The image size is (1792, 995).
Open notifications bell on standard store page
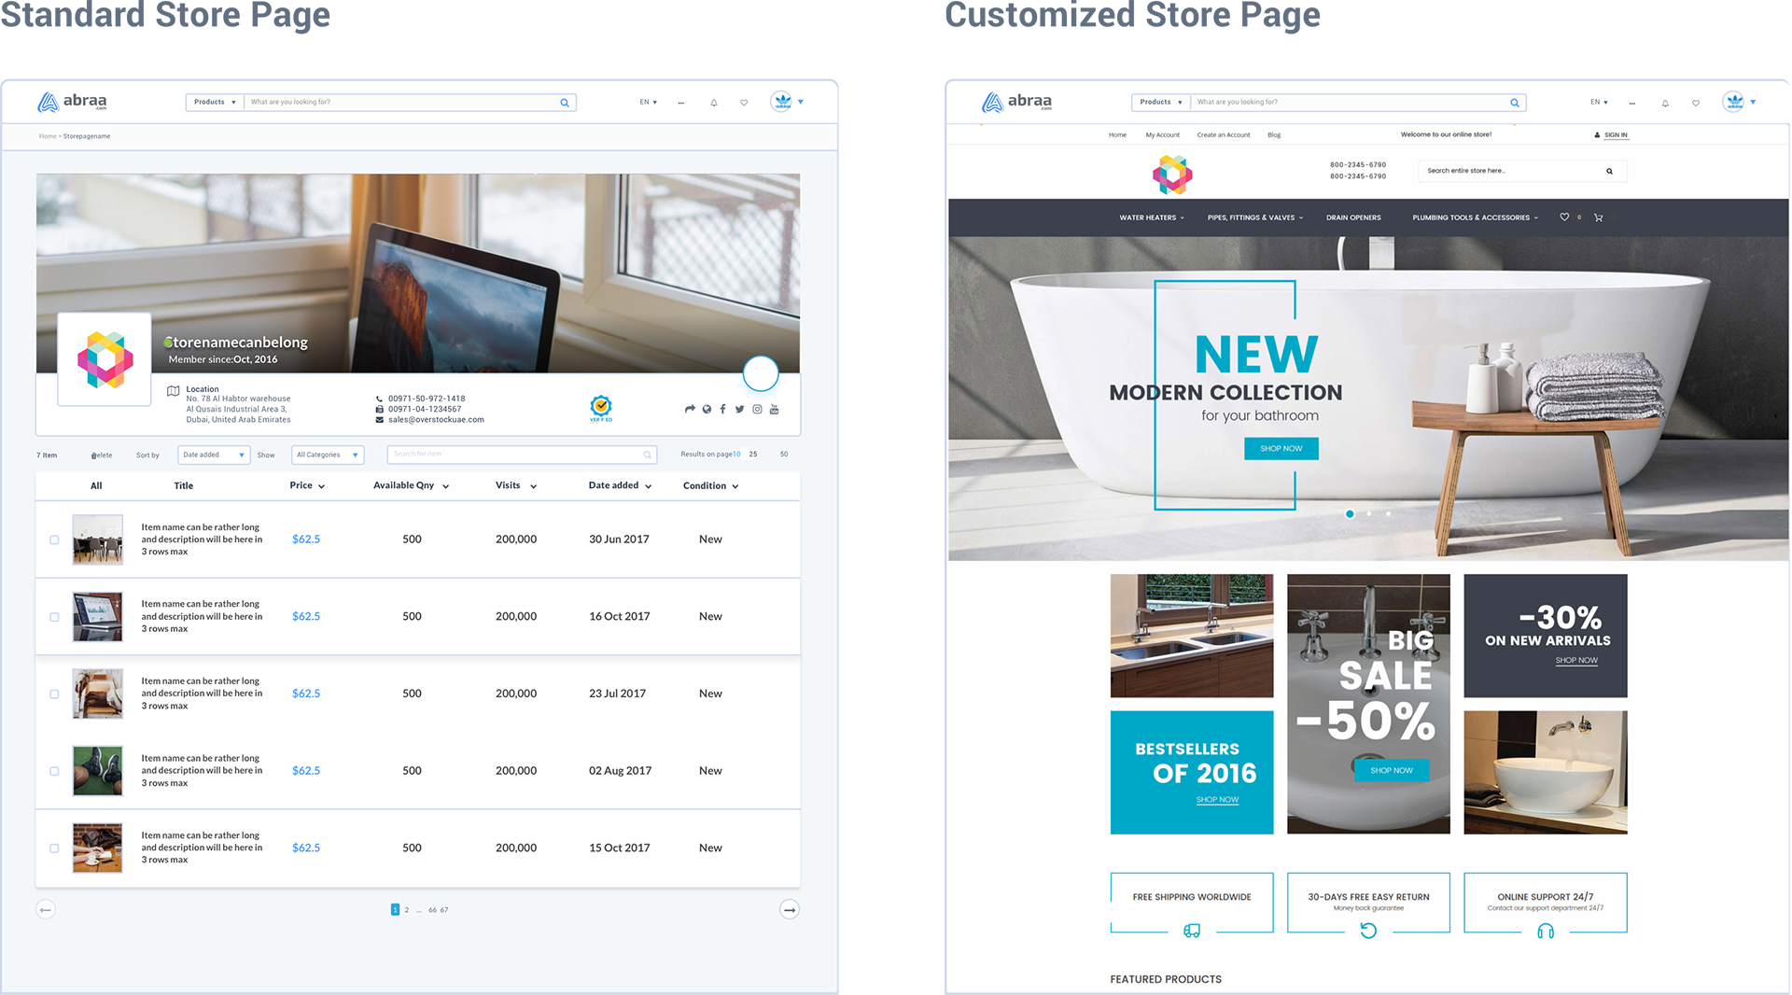pos(714,103)
